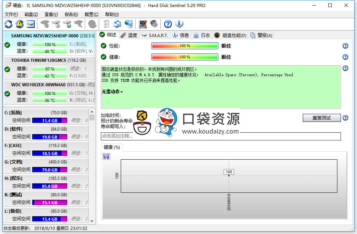This screenshot has width=357, height=234.
Task: Click the K: 75.1 GB free space bar
Action: [50, 203]
